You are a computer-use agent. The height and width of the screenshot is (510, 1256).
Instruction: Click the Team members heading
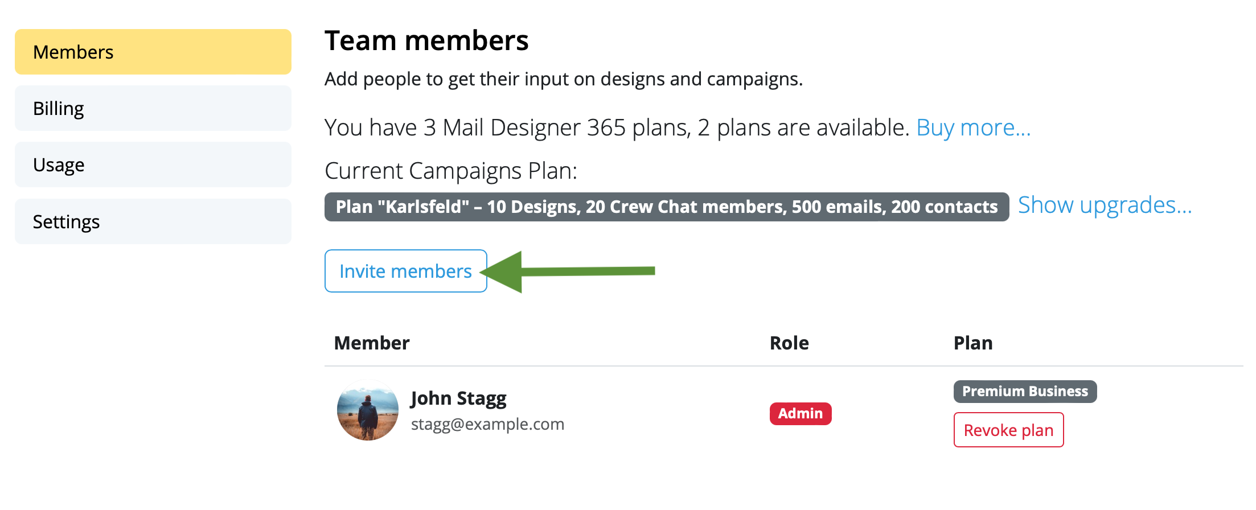pyautogui.click(x=426, y=41)
